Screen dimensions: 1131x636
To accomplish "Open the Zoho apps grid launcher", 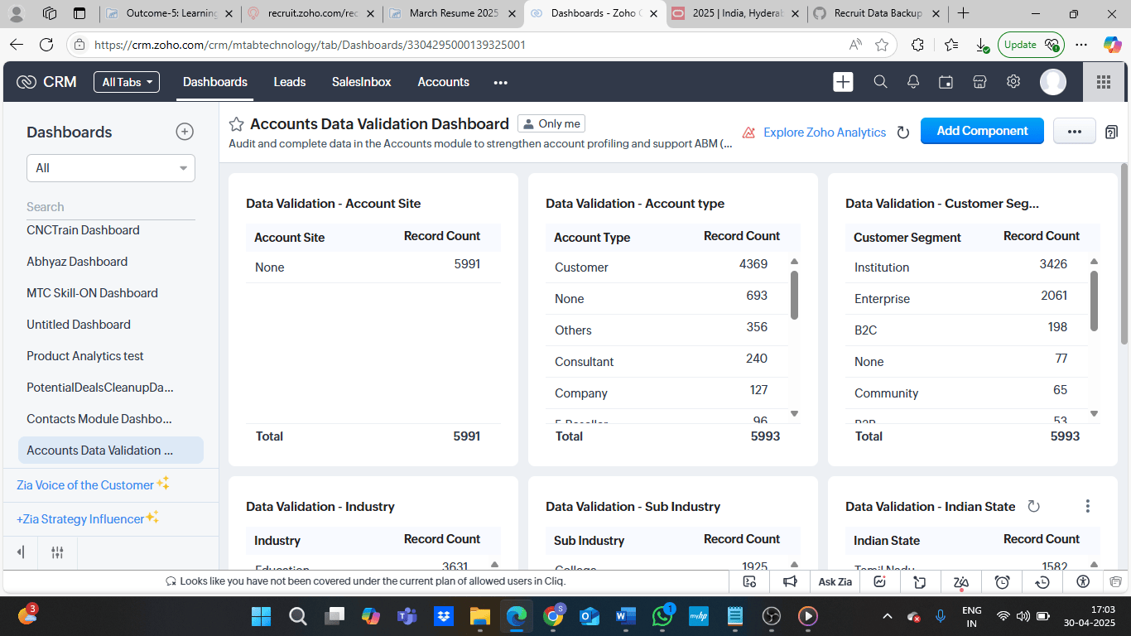I will point(1103,82).
